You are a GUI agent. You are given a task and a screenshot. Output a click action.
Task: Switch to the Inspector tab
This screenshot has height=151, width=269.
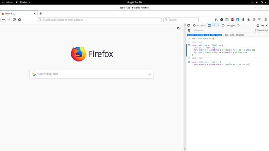[x=199, y=26]
